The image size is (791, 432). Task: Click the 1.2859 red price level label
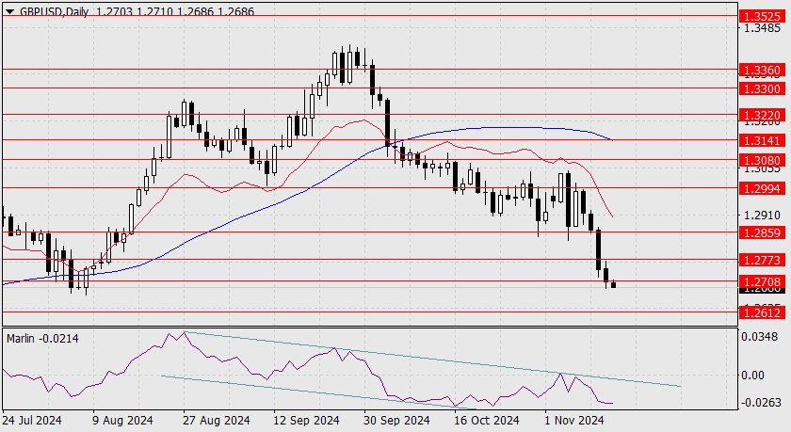762,232
